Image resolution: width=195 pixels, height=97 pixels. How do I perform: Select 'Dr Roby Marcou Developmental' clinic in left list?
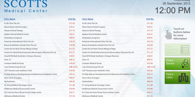coord(31,74)
